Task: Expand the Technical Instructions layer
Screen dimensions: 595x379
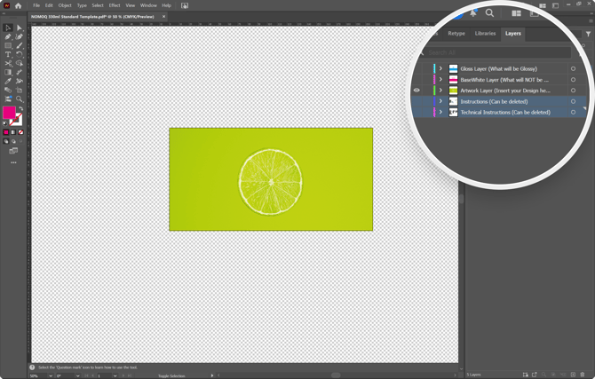Action: (440, 112)
